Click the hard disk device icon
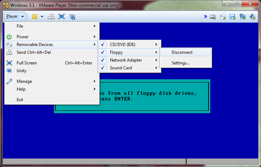This screenshot has width=261, height=167. 213,17
